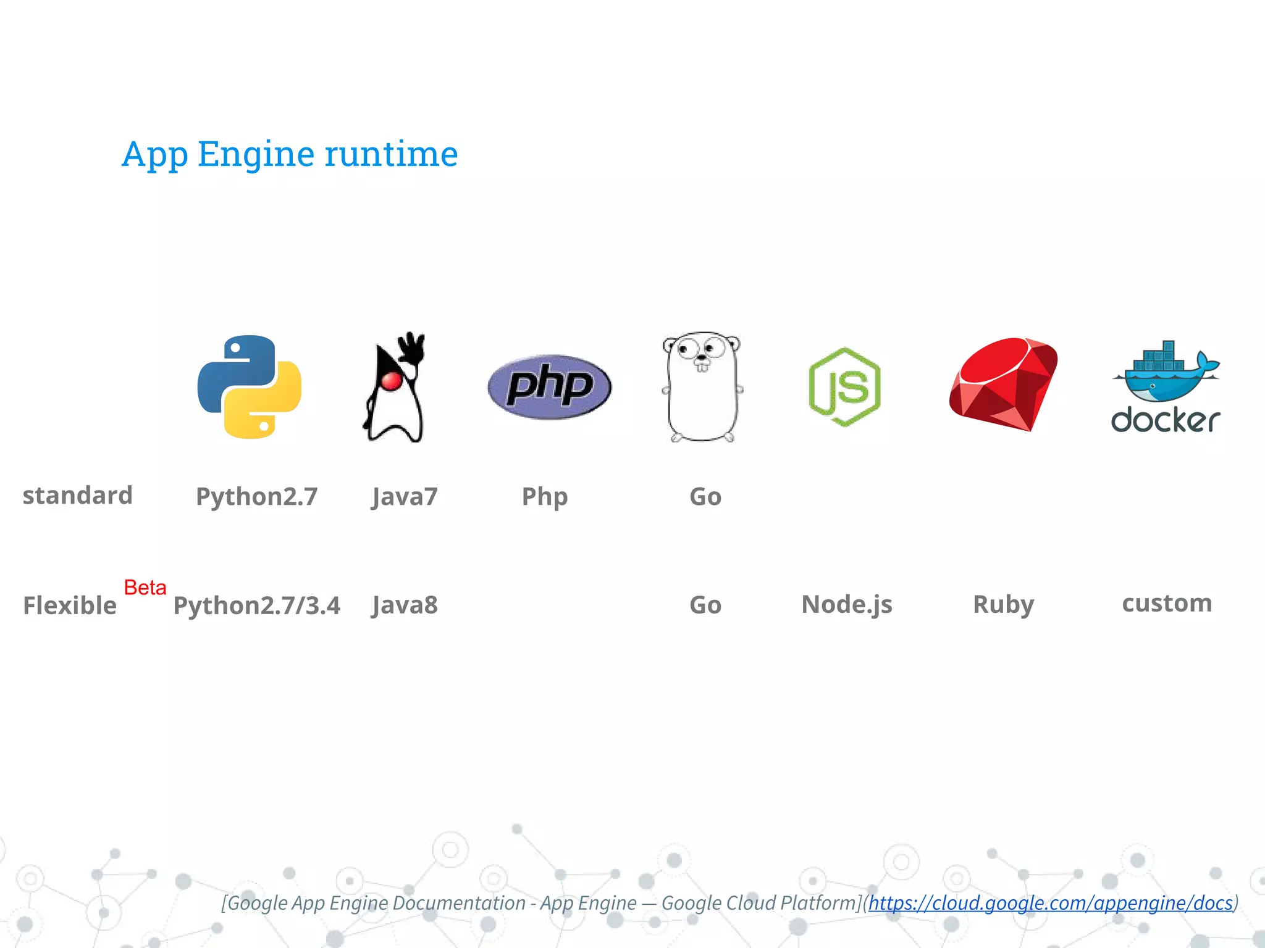Click the 'Python2.7/3.4' flexible runtime text
The image size is (1265, 948).
(257, 605)
